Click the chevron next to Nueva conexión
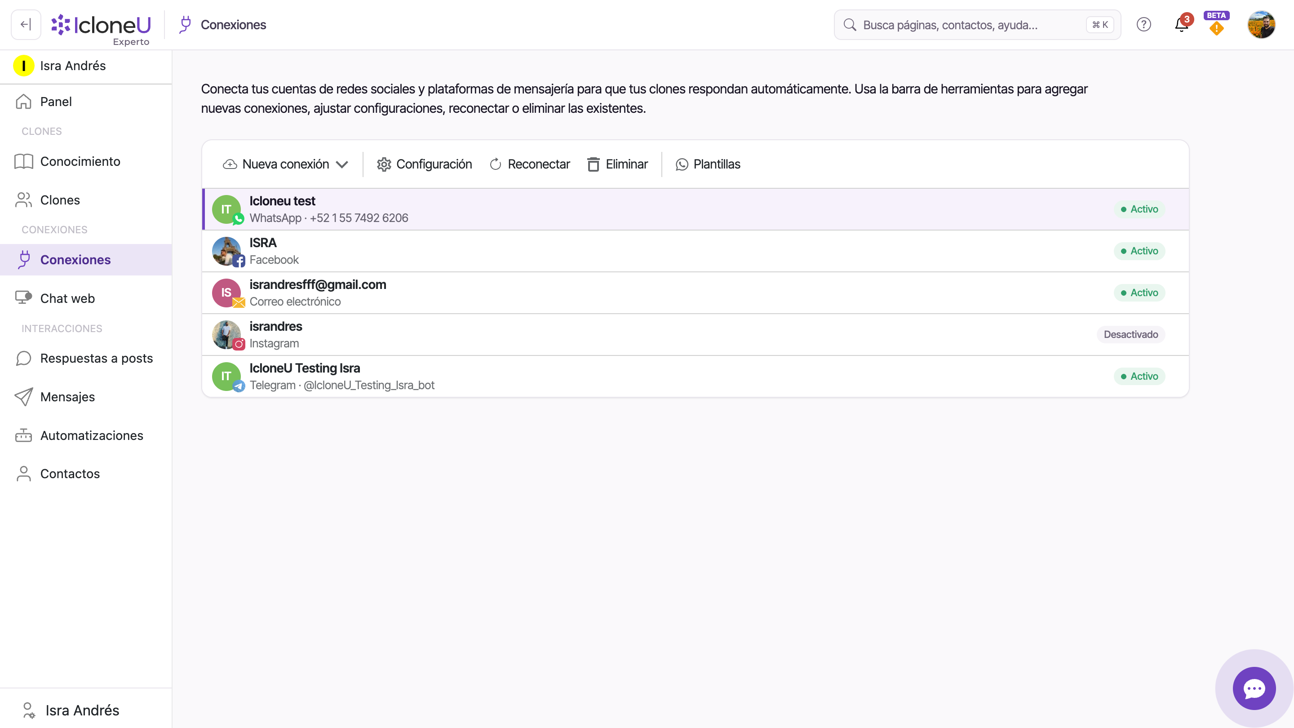Screen dimensions: 1294x728 [x=342, y=164]
